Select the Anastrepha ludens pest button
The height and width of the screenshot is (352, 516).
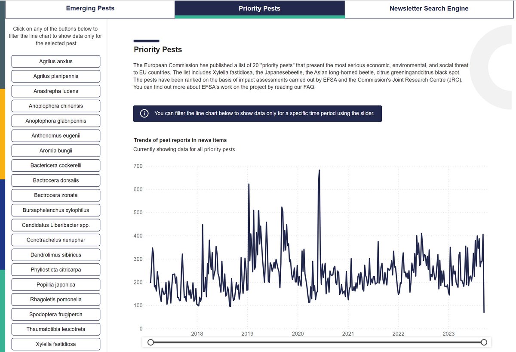[56, 91]
